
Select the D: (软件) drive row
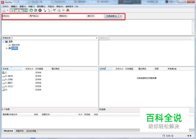pos(50,76)
